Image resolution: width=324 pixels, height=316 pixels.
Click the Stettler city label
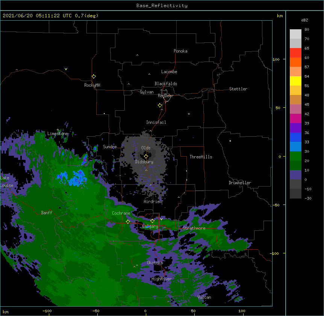238,89
